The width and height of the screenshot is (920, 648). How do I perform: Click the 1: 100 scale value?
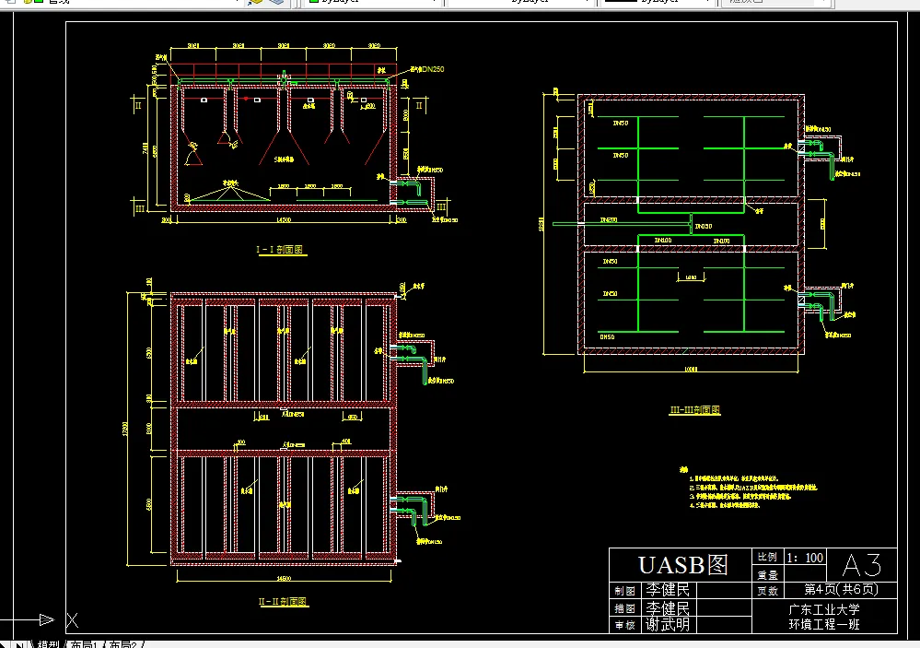click(805, 558)
